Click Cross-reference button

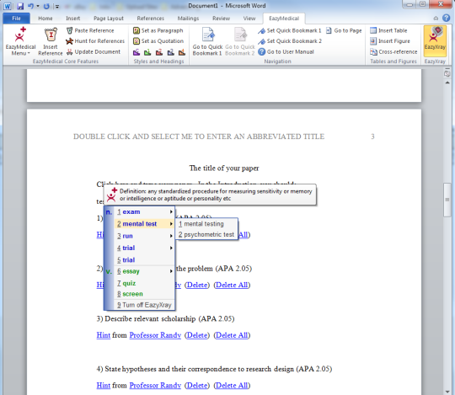[x=393, y=52]
